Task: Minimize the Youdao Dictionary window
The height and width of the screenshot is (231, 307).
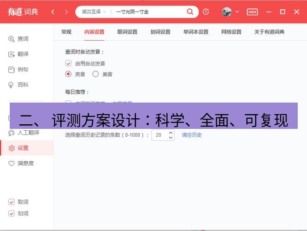Action: pyautogui.click(x=269, y=12)
